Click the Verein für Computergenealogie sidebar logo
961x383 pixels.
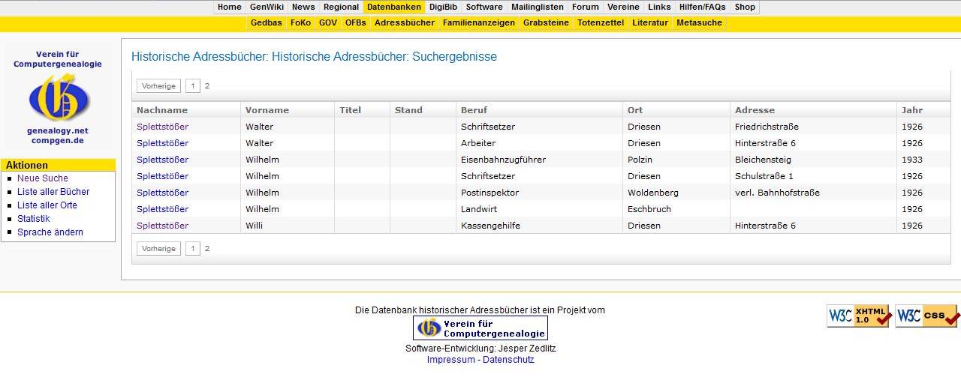tap(58, 97)
